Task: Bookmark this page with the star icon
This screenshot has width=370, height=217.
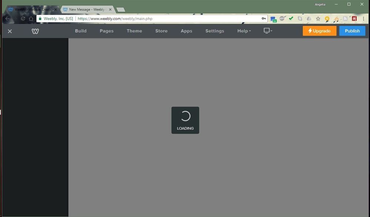Action: (318, 18)
